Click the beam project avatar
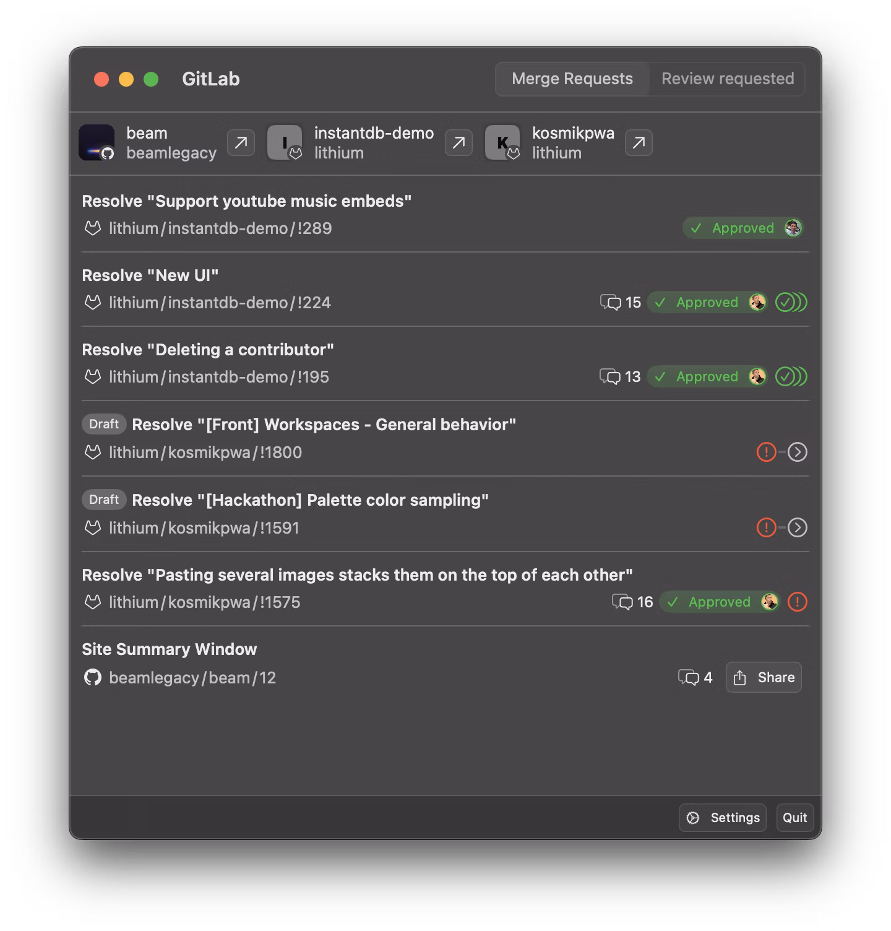Viewport: 891px width, 931px height. click(x=97, y=143)
